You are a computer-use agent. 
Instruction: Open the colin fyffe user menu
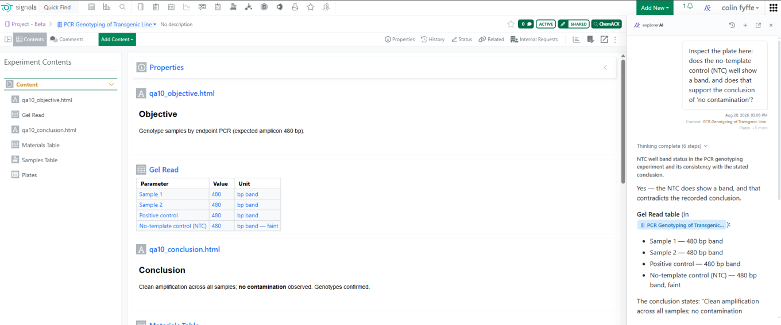point(740,7)
